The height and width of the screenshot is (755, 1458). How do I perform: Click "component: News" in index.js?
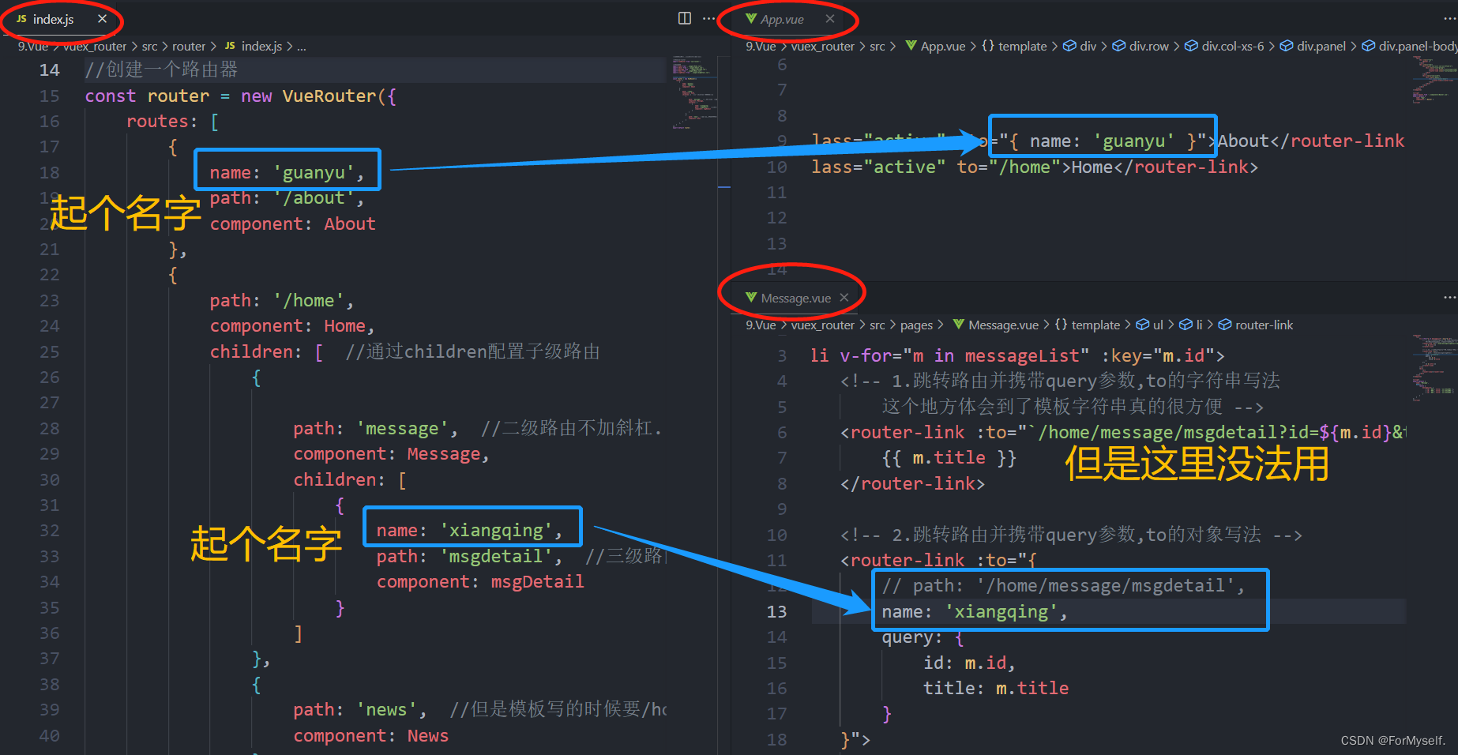coord(370,736)
